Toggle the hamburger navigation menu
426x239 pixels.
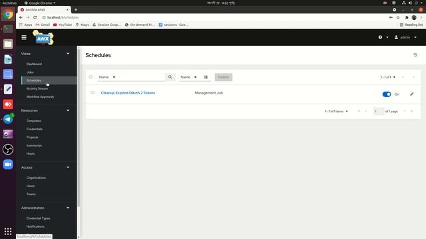24,37
